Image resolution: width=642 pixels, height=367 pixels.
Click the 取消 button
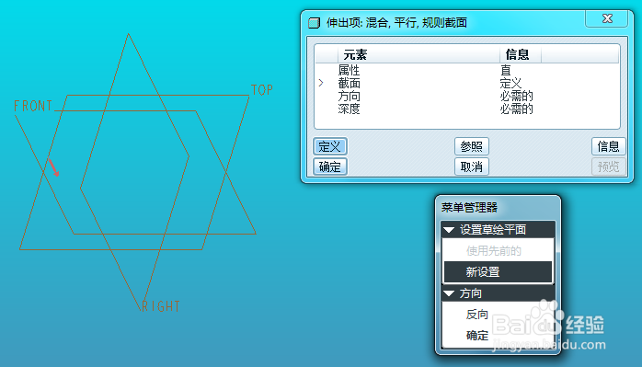[x=472, y=166]
